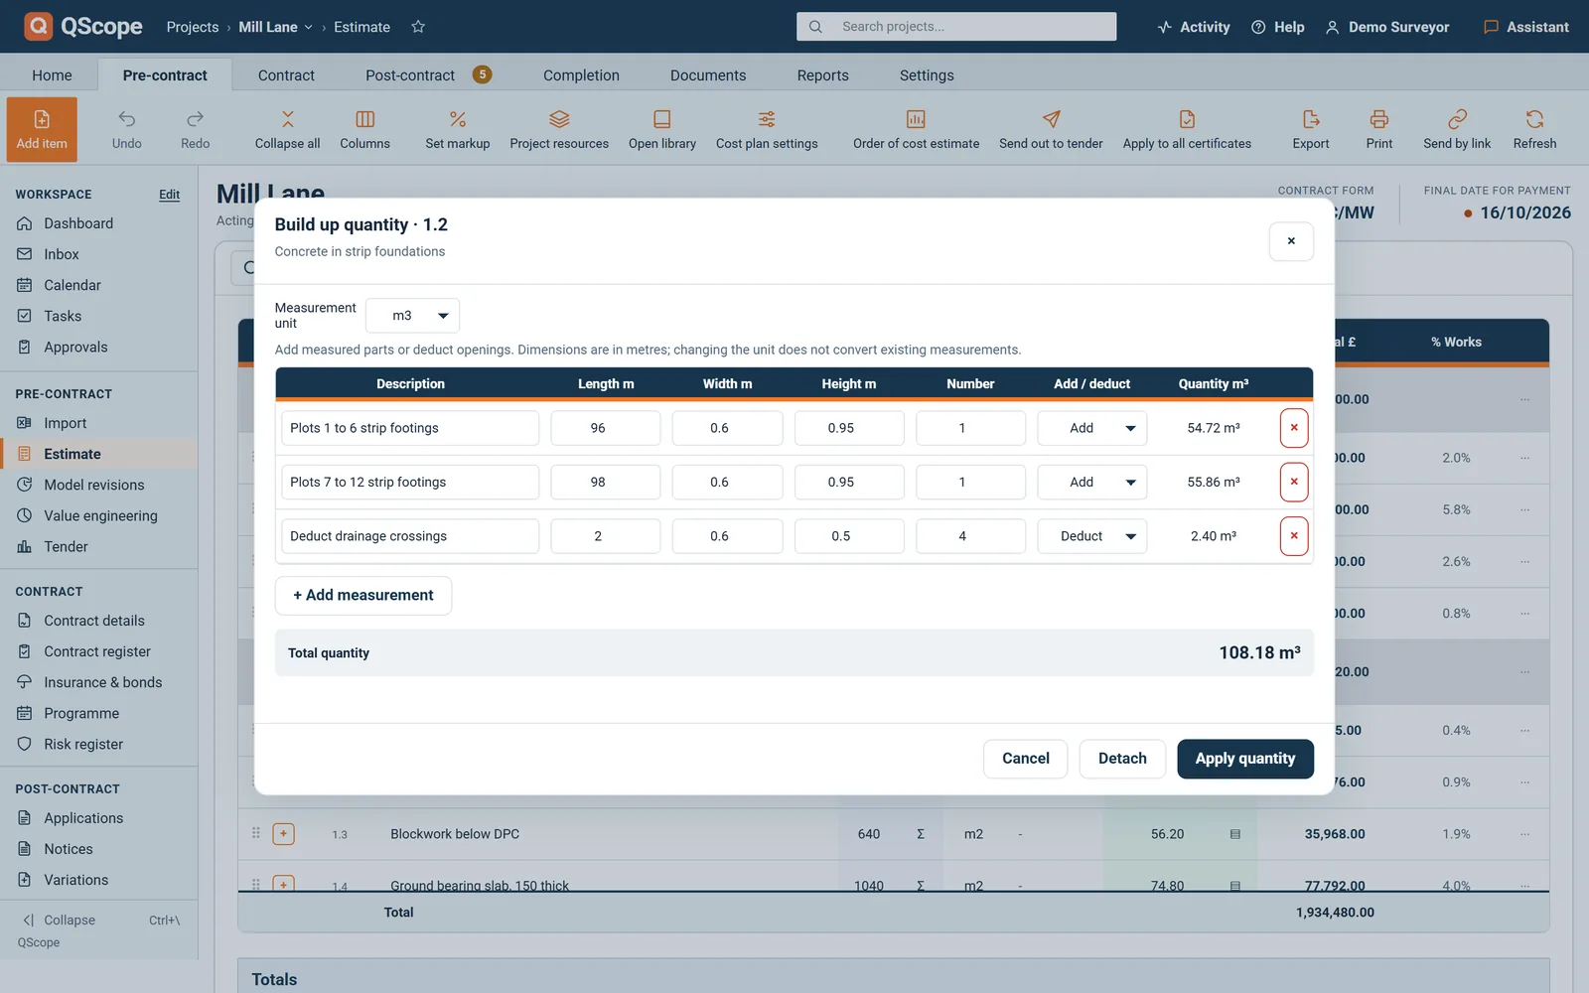Edit the workspace sidebar
The height and width of the screenshot is (993, 1589).
[x=170, y=195]
